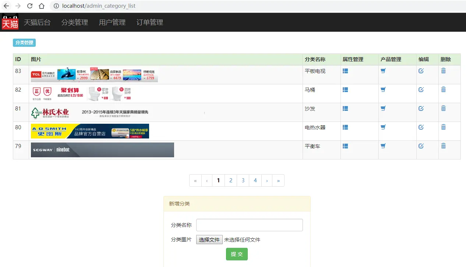Image resolution: width=466 pixels, height=267 pixels.
Task: Open 订单管理 in navigation bar
Action: pyautogui.click(x=150, y=22)
